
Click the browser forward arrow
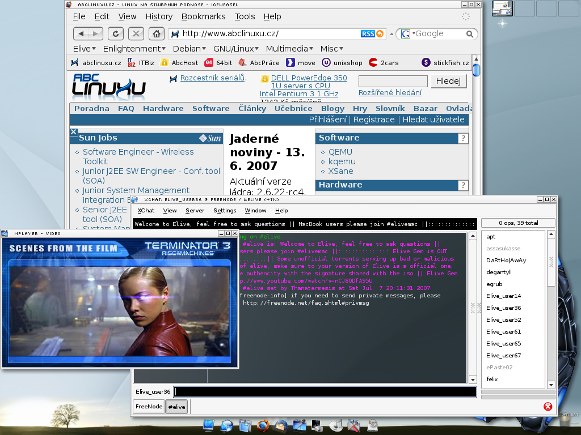95,33
